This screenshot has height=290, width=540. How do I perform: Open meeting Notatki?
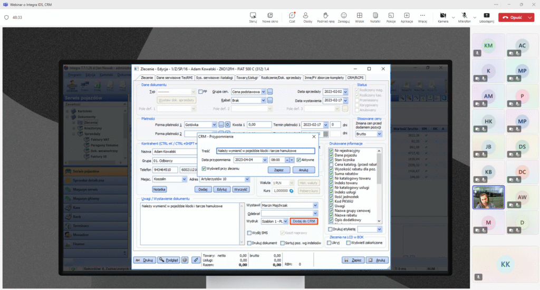click(375, 17)
